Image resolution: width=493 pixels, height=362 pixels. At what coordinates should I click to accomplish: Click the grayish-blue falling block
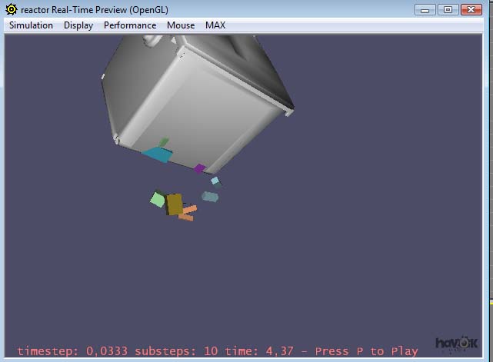tap(210, 197)
